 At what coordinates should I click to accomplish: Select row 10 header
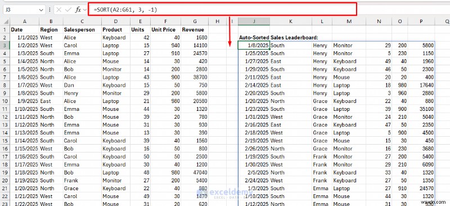pyautogui.click(x=5, y=101)
